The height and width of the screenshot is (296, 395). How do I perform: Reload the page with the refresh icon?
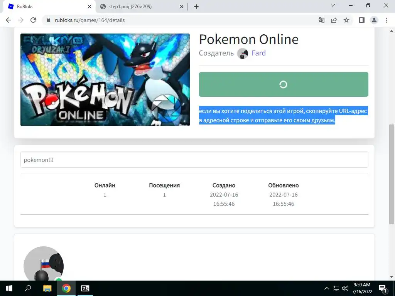[33, 20]
